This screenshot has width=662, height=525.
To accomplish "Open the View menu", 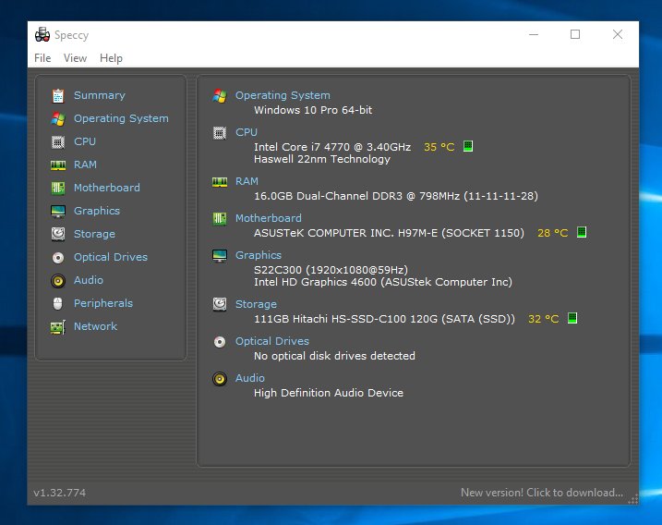I will tap(75, 58).
